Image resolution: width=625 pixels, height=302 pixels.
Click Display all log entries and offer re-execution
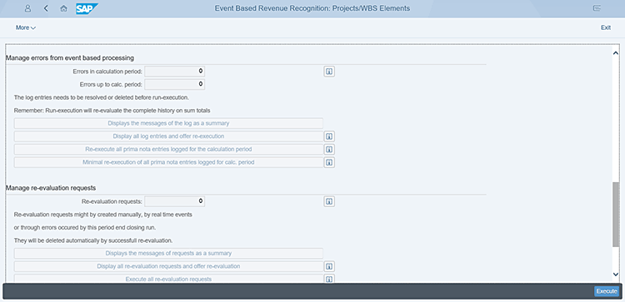coord(168,136)
